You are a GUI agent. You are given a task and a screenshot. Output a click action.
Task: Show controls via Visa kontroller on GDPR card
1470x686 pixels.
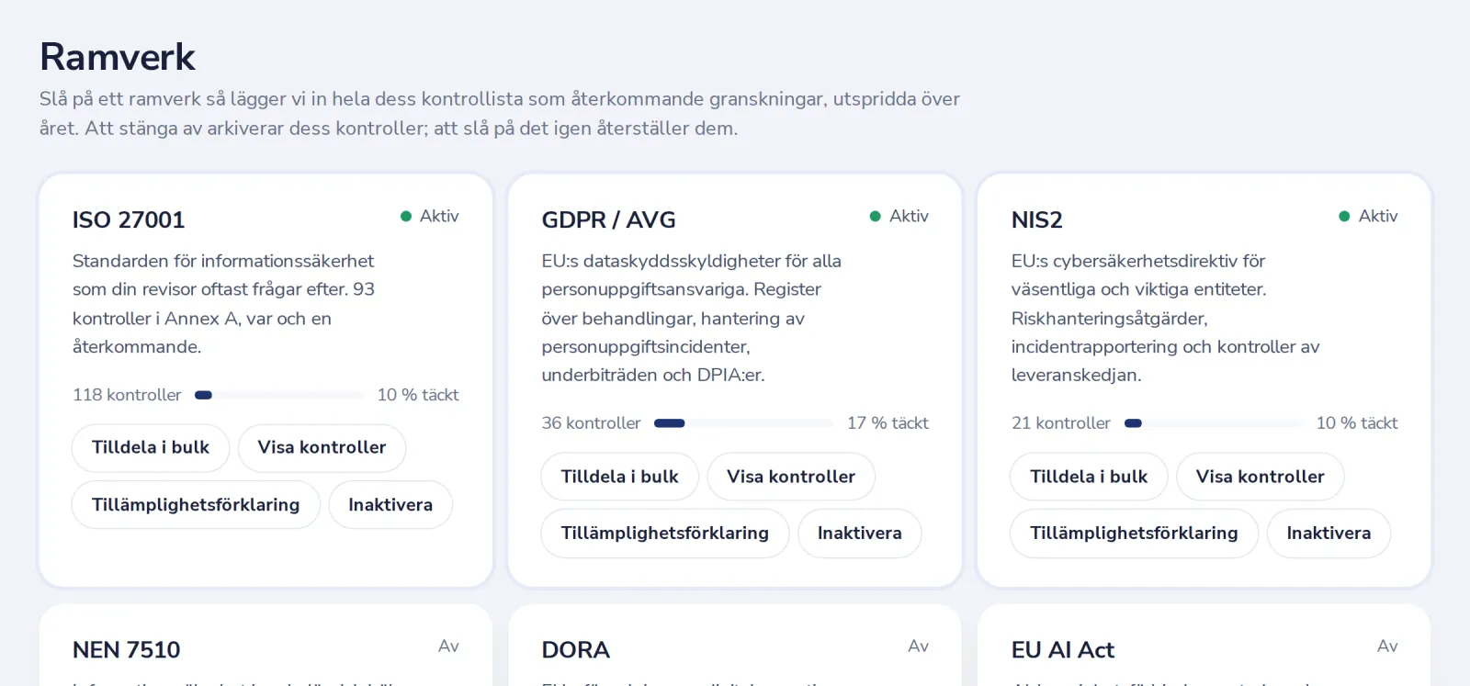(x=791, y=477)
